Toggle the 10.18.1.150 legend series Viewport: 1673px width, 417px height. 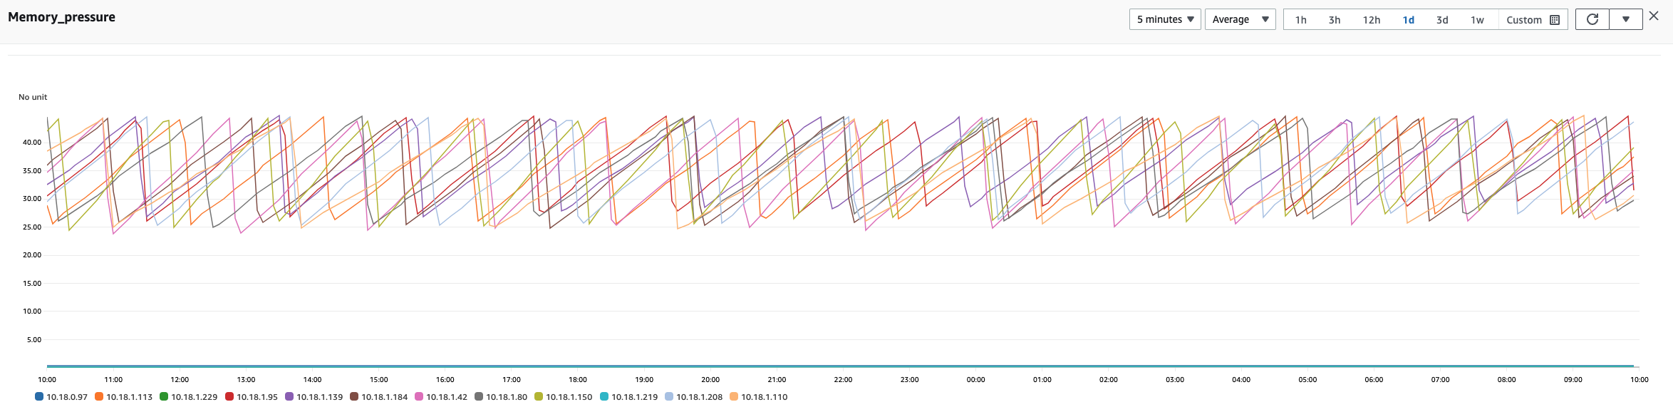point(563,397)
